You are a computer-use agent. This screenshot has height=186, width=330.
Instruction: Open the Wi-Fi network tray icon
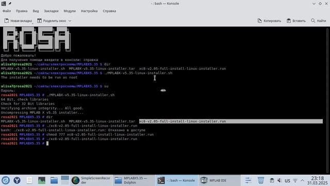click(295, 180)
